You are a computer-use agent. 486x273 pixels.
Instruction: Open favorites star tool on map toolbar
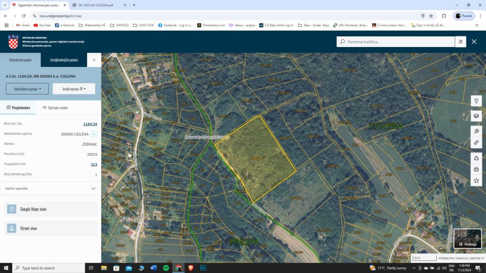[x=476, y=181]
